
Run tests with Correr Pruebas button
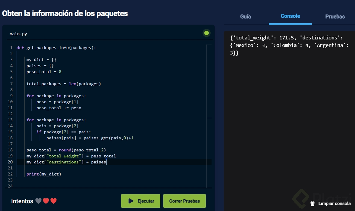pos(184,201)
